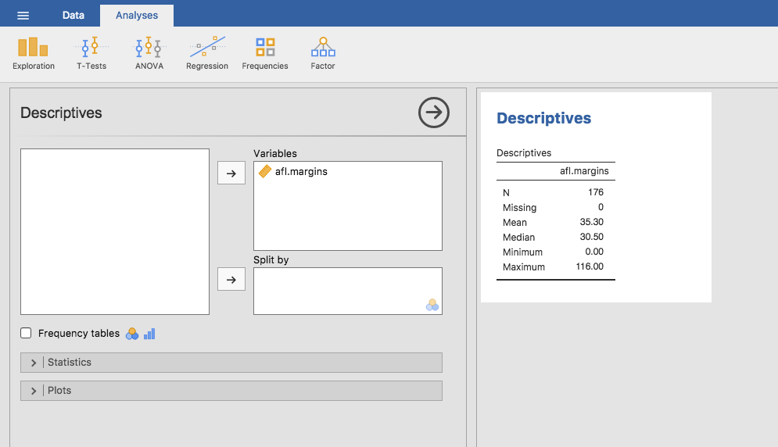Click the Descriptives panel title on left
This screenshot has width=778, height=447.
pos(61,113)
